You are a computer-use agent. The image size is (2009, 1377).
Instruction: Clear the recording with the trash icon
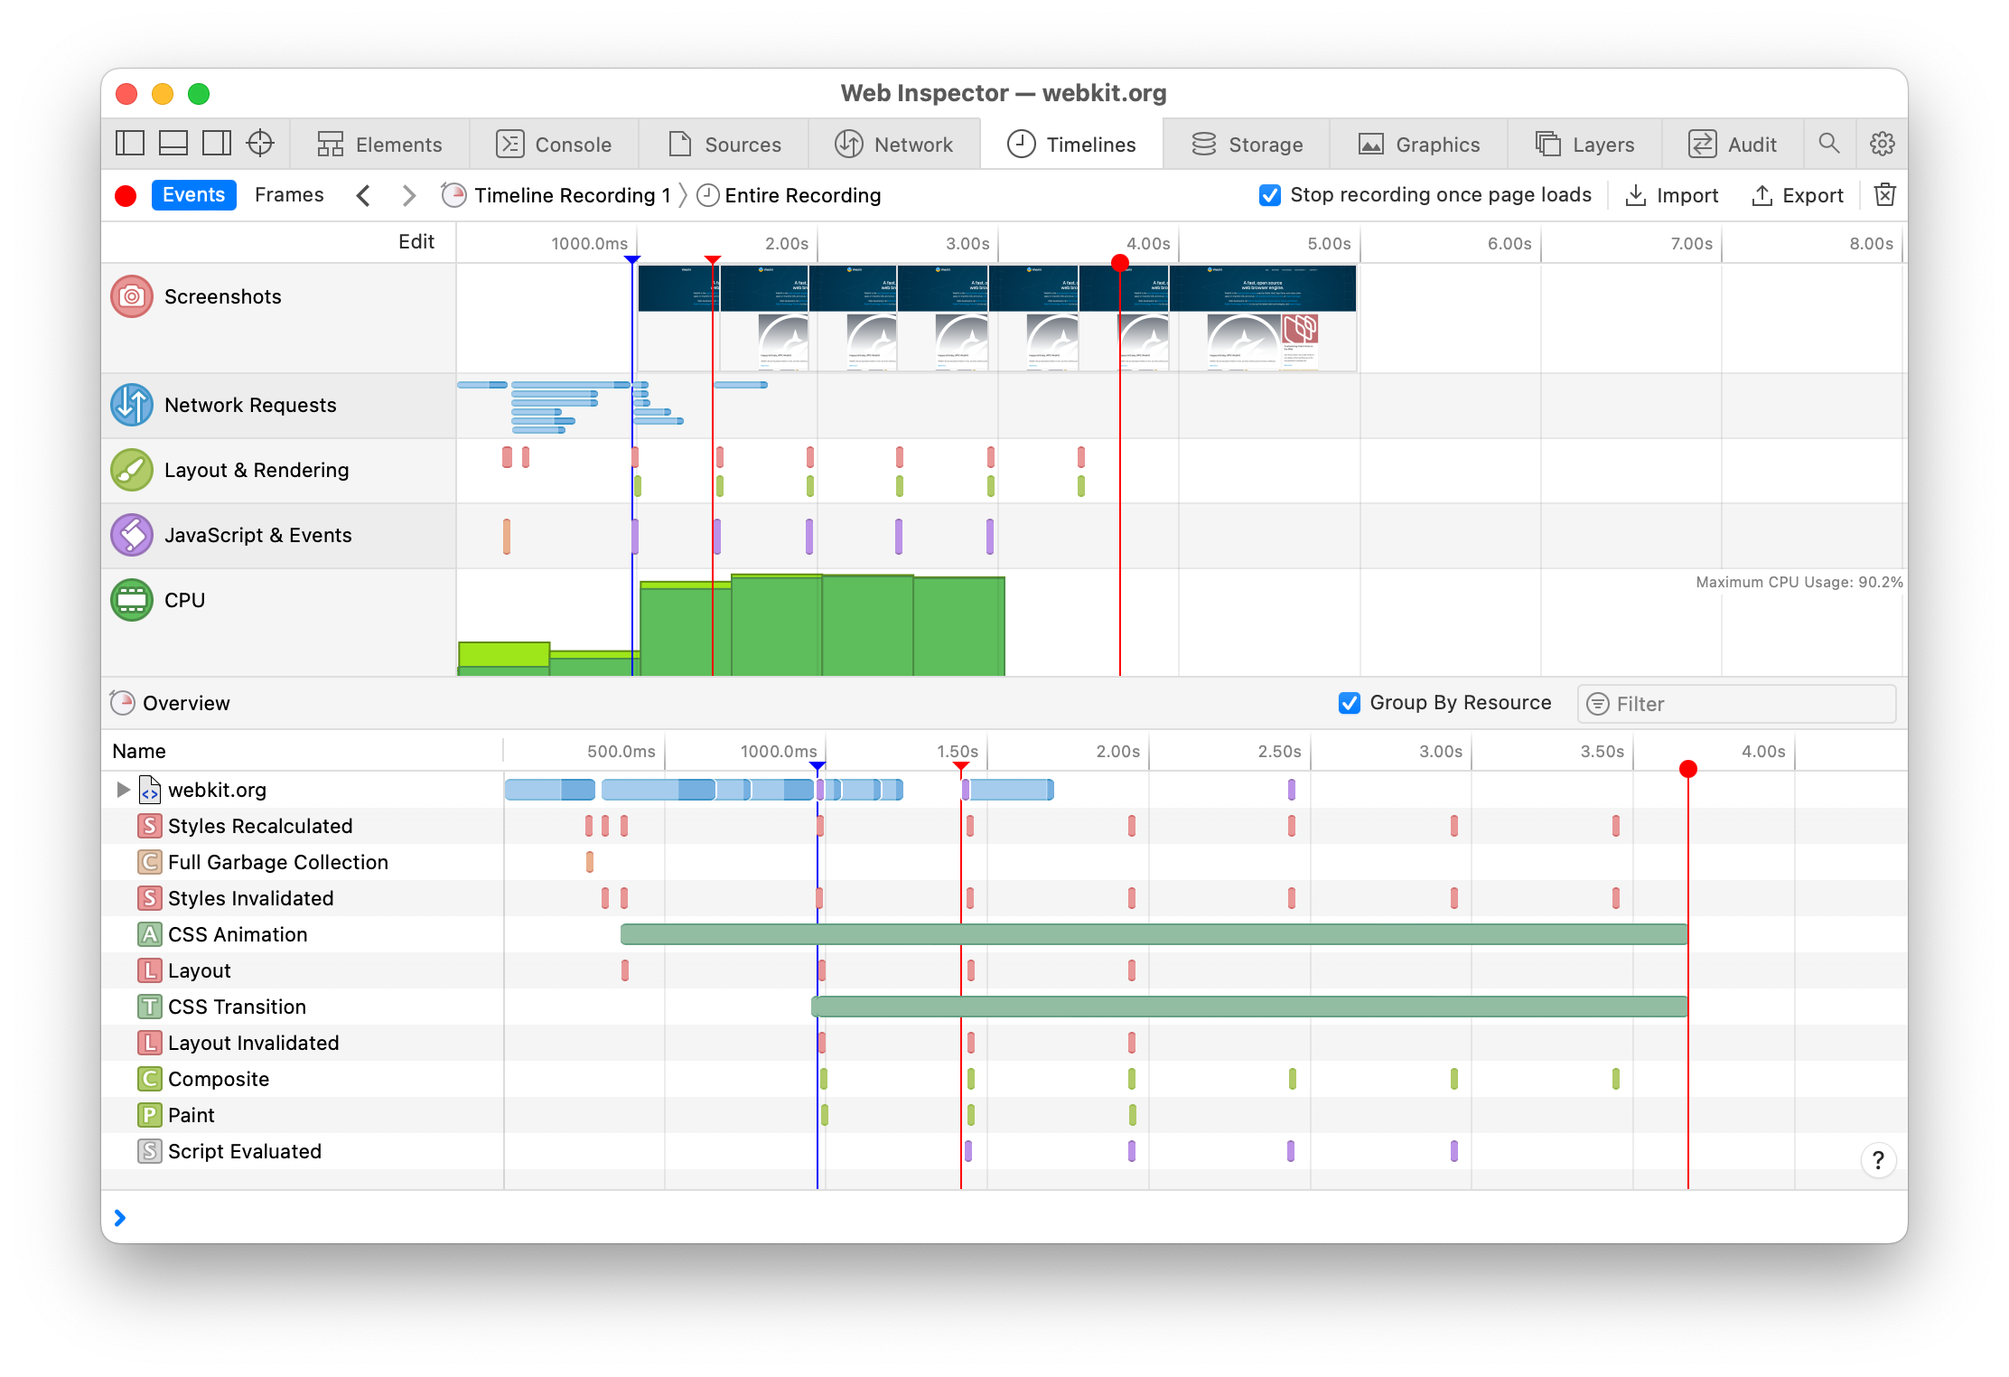tap(1885, 195)
